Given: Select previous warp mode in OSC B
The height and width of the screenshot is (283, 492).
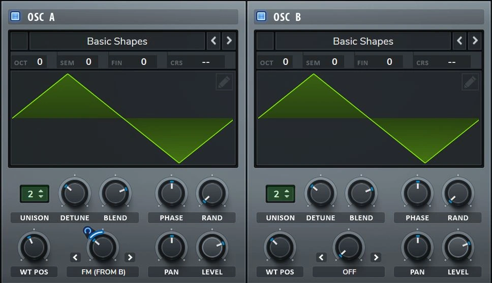Looking at the screenshot, I should pos(321,257).
